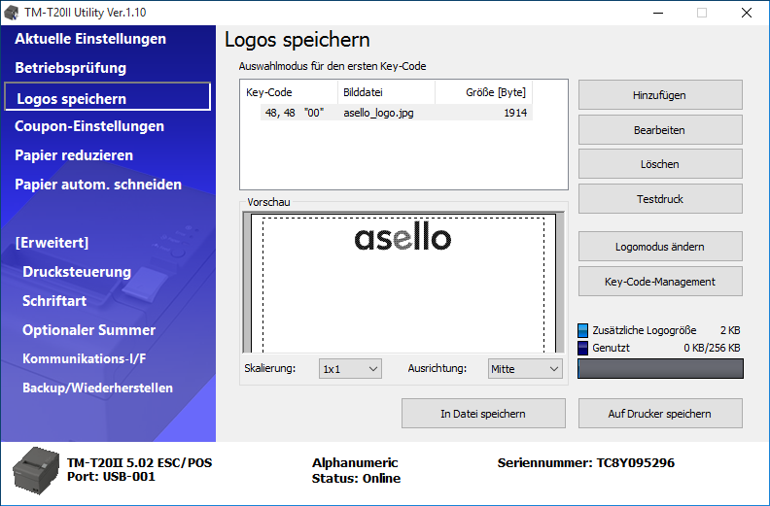Open Papier reduzieren settings
The image size is (770, 506).
74,155
